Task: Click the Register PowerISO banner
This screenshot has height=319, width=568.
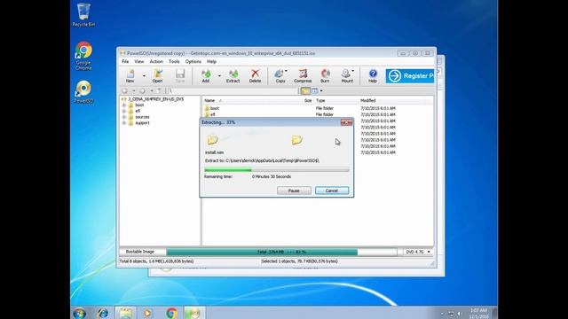Action: coord(410,76)
